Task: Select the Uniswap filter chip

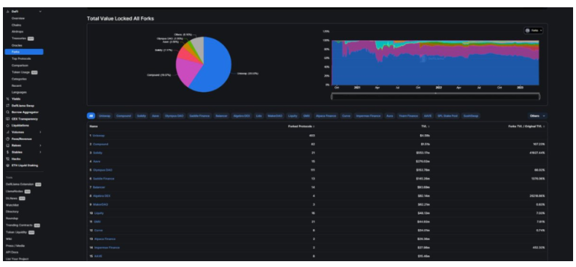Action: point(104,116)
